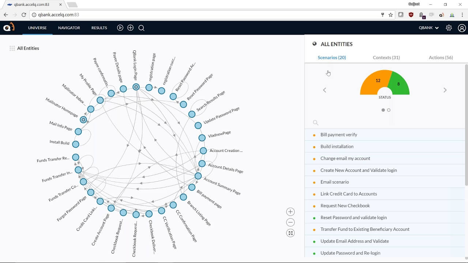Select the second carousel page dot

point(389,110)
